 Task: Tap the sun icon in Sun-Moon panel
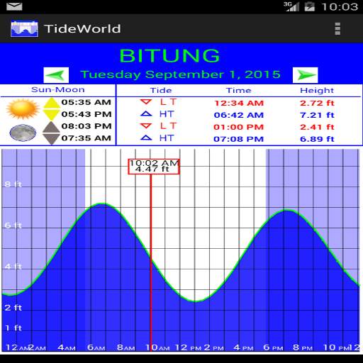tap(23, 108)
